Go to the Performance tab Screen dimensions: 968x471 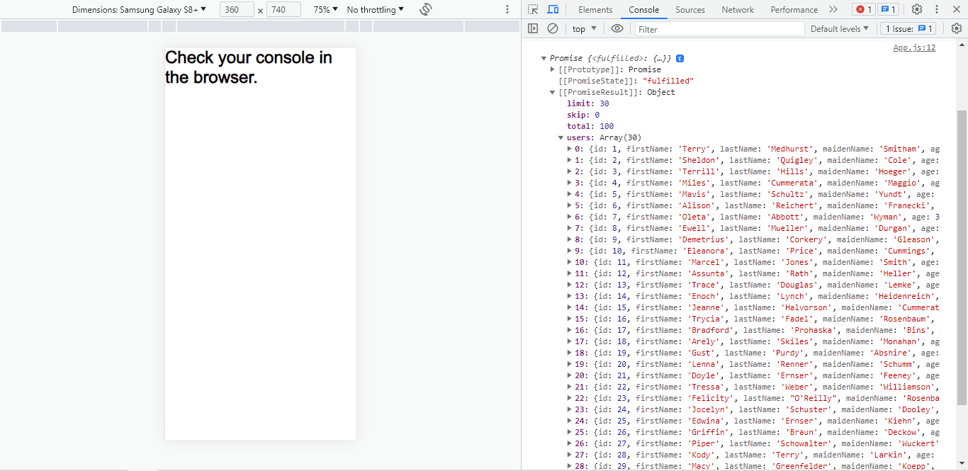pyautogui.click(x=794, y=10)
